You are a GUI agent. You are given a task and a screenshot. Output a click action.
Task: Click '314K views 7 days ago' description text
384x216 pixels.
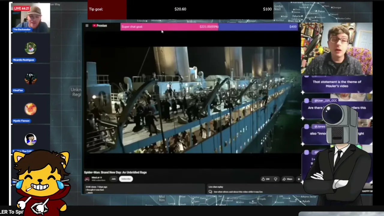pyautogui.click(x=97, y=187)
